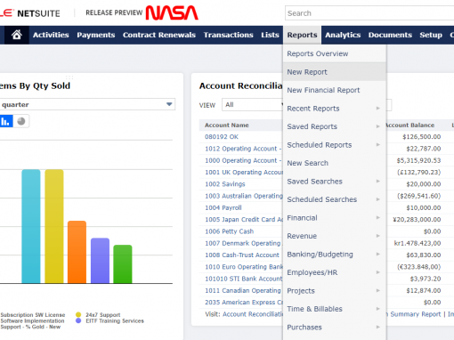
Task: Sort by Account Balance column header
Action: [410, 125]
